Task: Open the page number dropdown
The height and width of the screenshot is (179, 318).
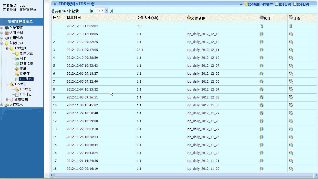Action: (x=107, y=10)
